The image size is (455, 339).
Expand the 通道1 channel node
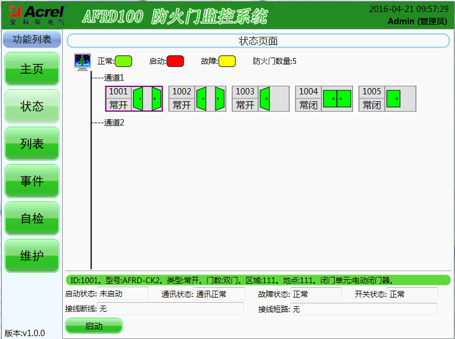pyautogui.click(x=114, y=77)
